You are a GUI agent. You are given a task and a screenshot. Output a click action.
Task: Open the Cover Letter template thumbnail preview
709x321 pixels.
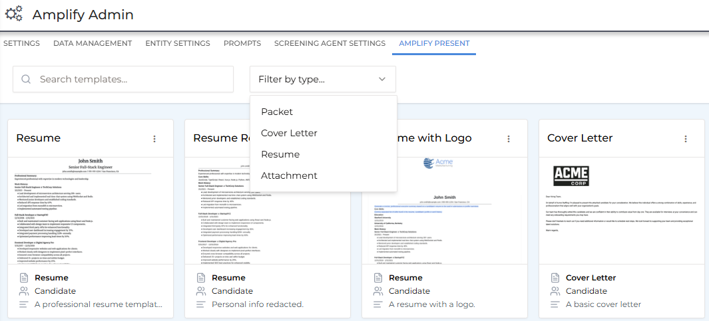pos(621,209)
